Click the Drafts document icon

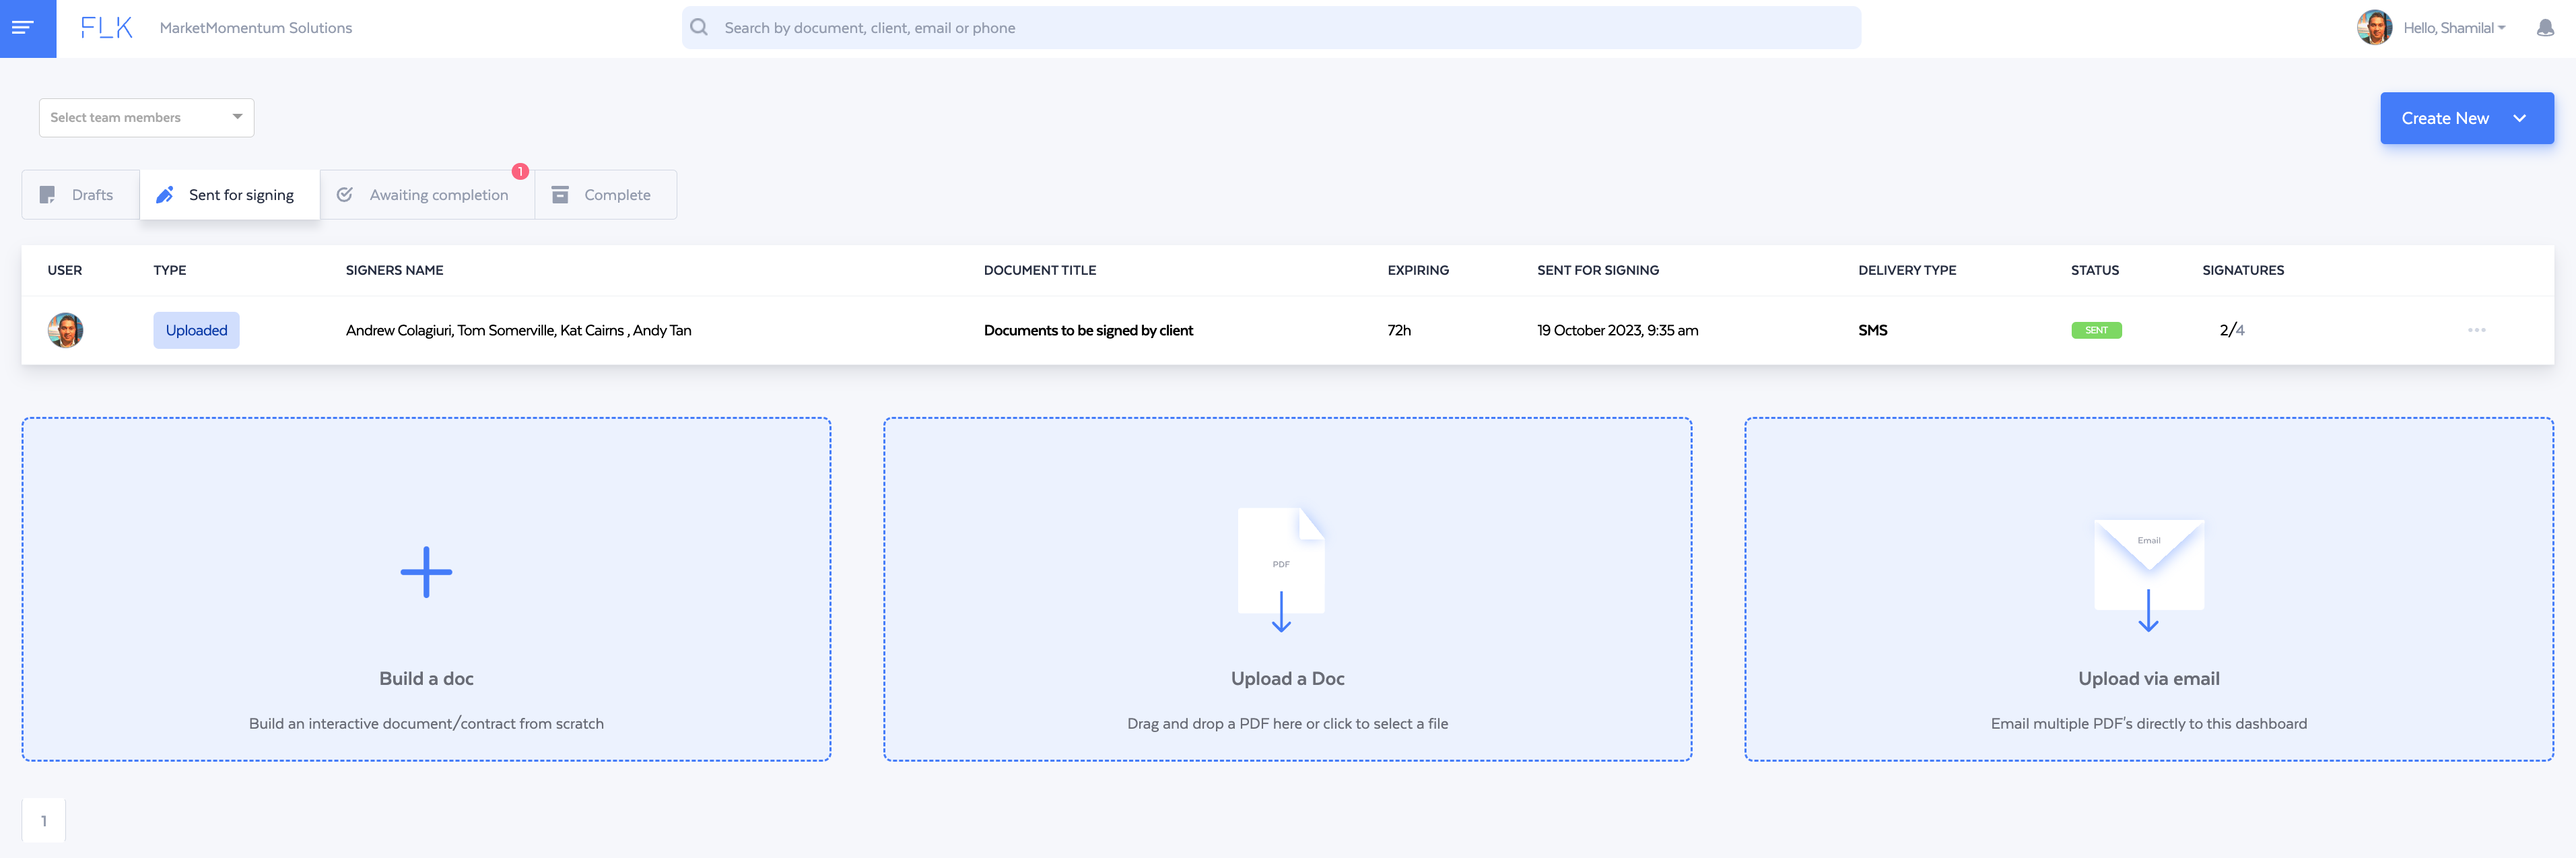[47, 194]
